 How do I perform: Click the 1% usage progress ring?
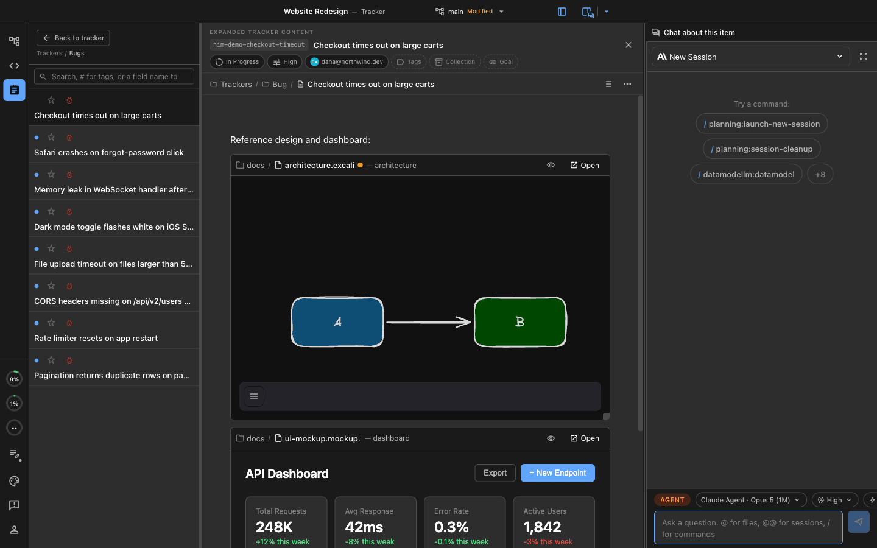tap(14, 403)
